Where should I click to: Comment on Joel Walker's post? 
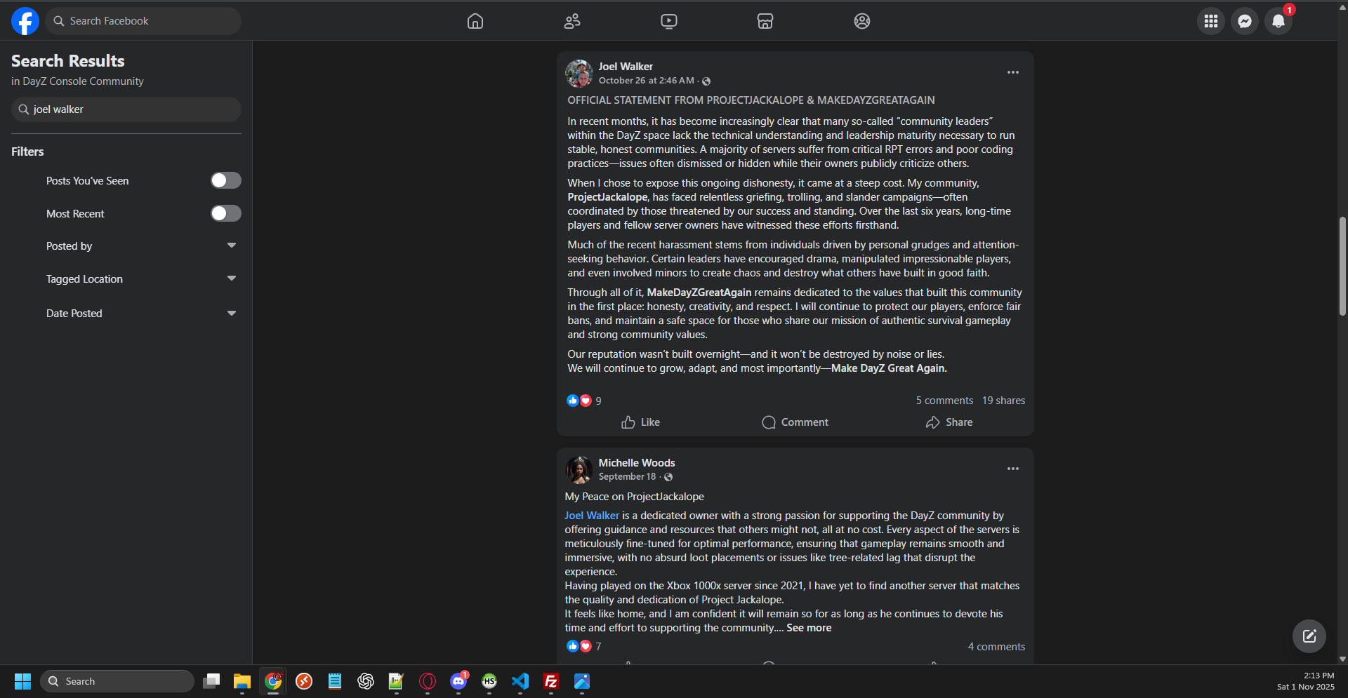click(x=795, y=422)
